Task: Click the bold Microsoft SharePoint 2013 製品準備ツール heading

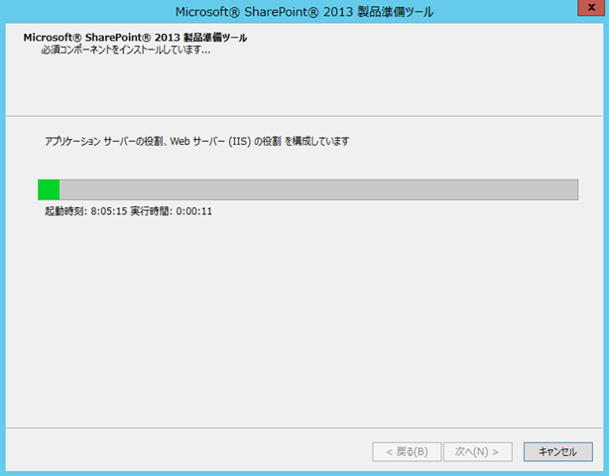Action: pyautogui.click(x=135, y=38)
